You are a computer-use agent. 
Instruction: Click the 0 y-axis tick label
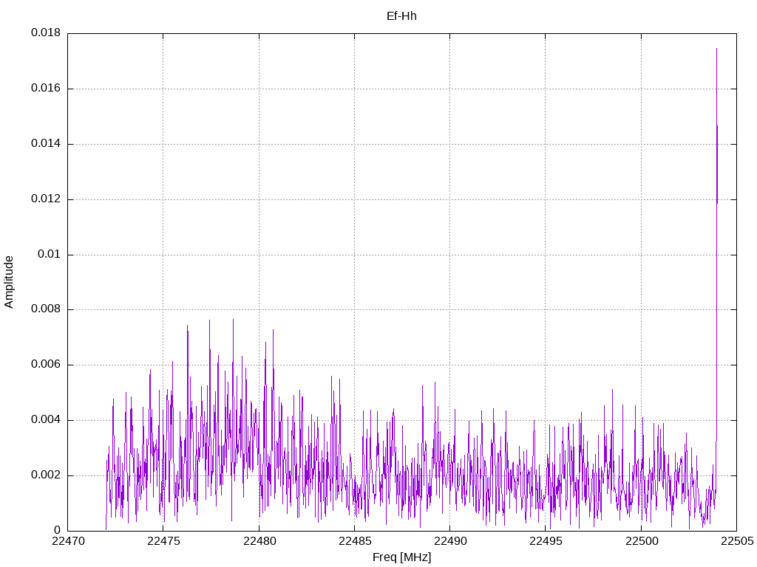[58, 530]
